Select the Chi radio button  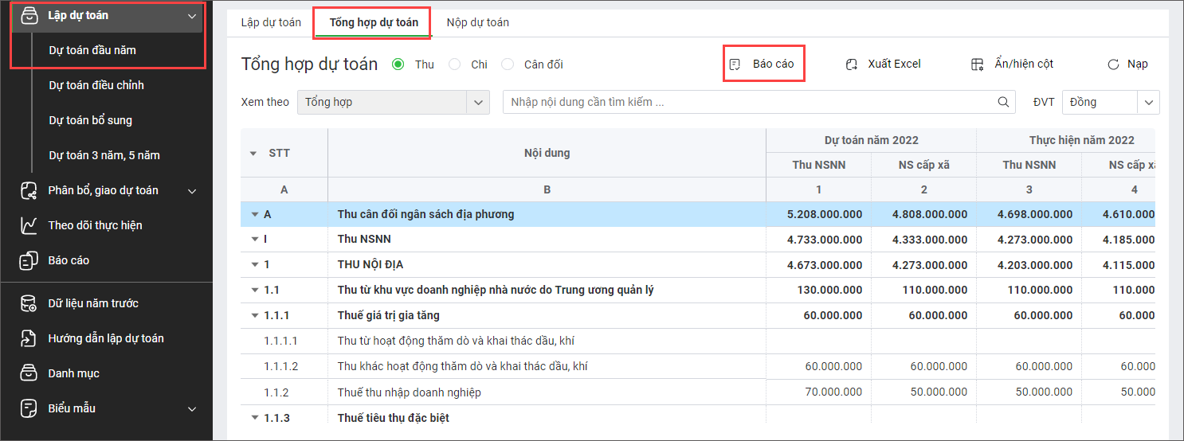455,64
